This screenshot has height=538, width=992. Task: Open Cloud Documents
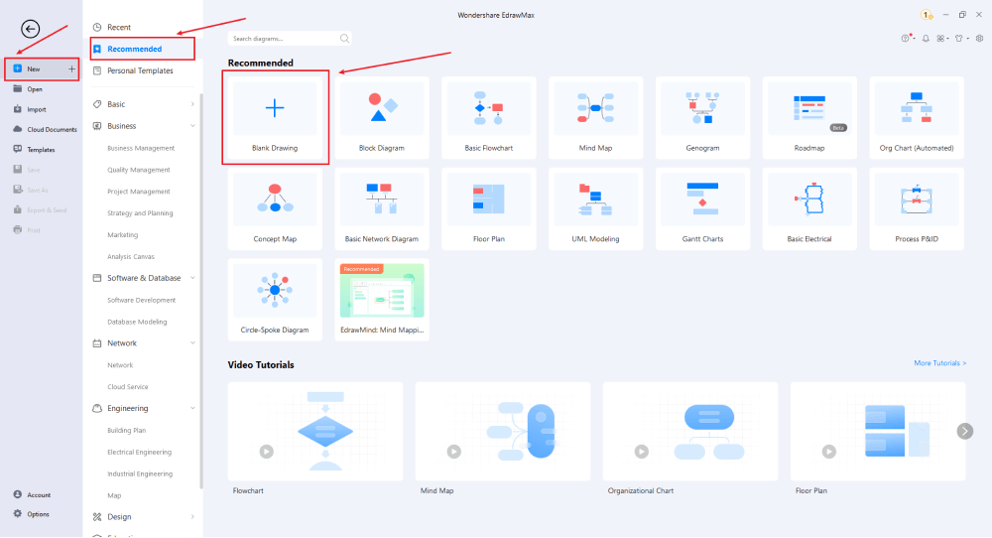pos(52,130)
